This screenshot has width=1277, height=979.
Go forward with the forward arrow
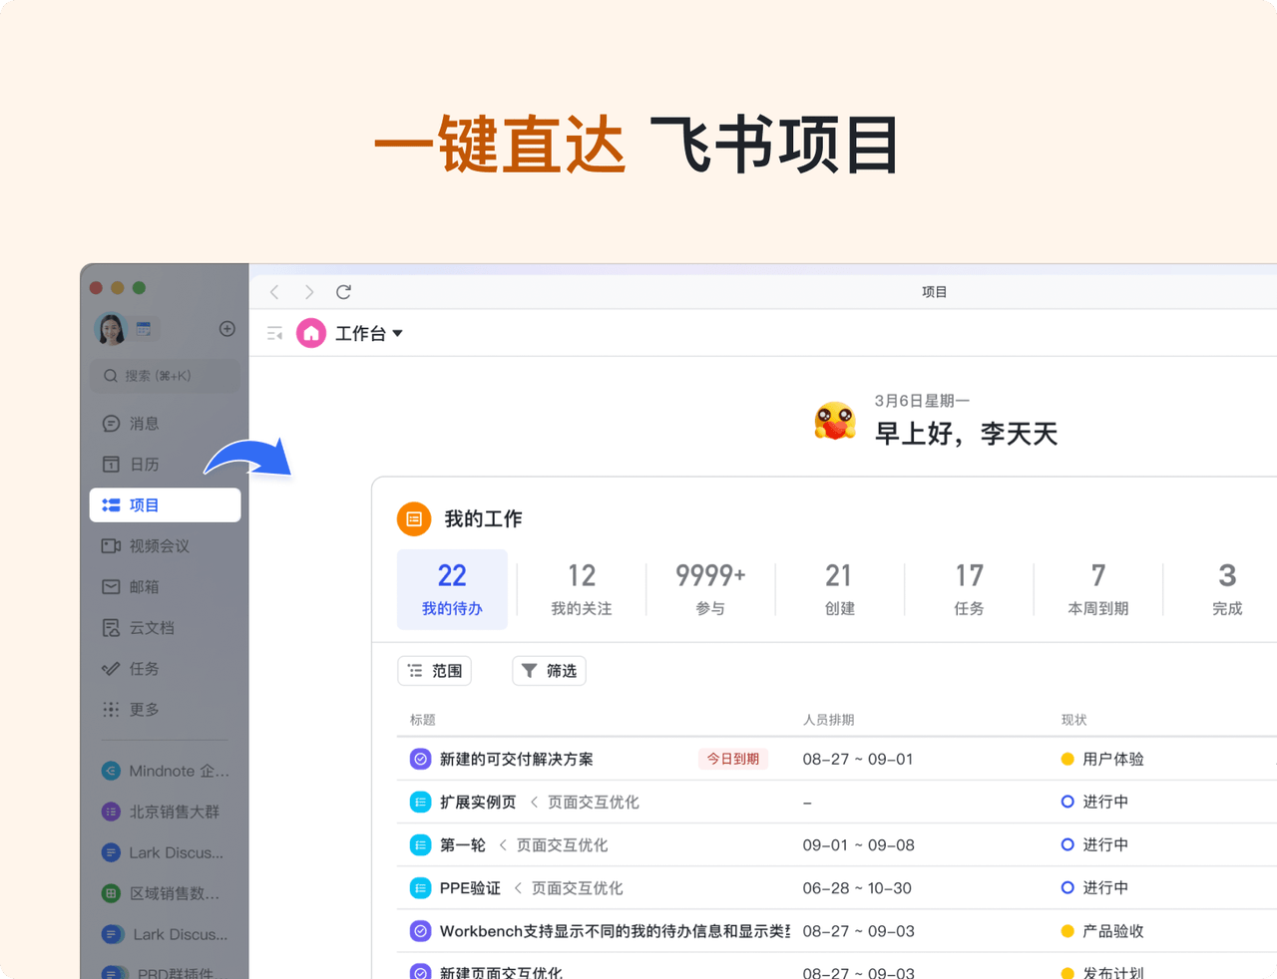[309, 292]
